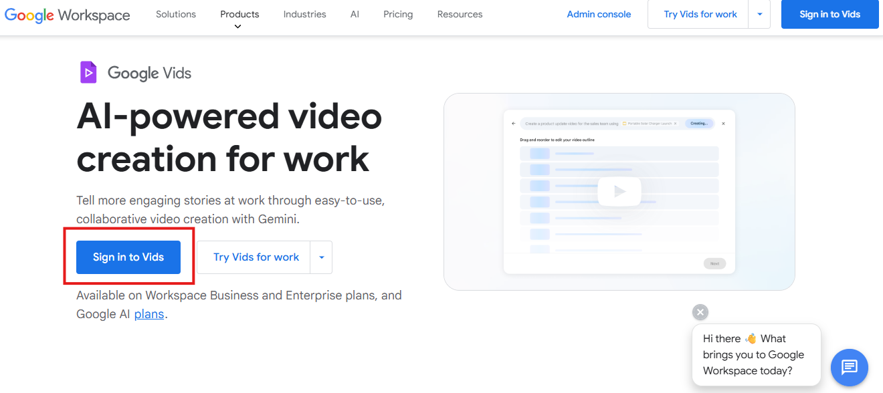Dismiss the chat greeting with X icon
This screenshot has height=393, width=883.
tap(700, 312)
